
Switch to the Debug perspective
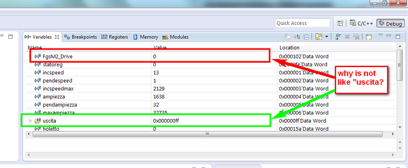tap(390, 23)
